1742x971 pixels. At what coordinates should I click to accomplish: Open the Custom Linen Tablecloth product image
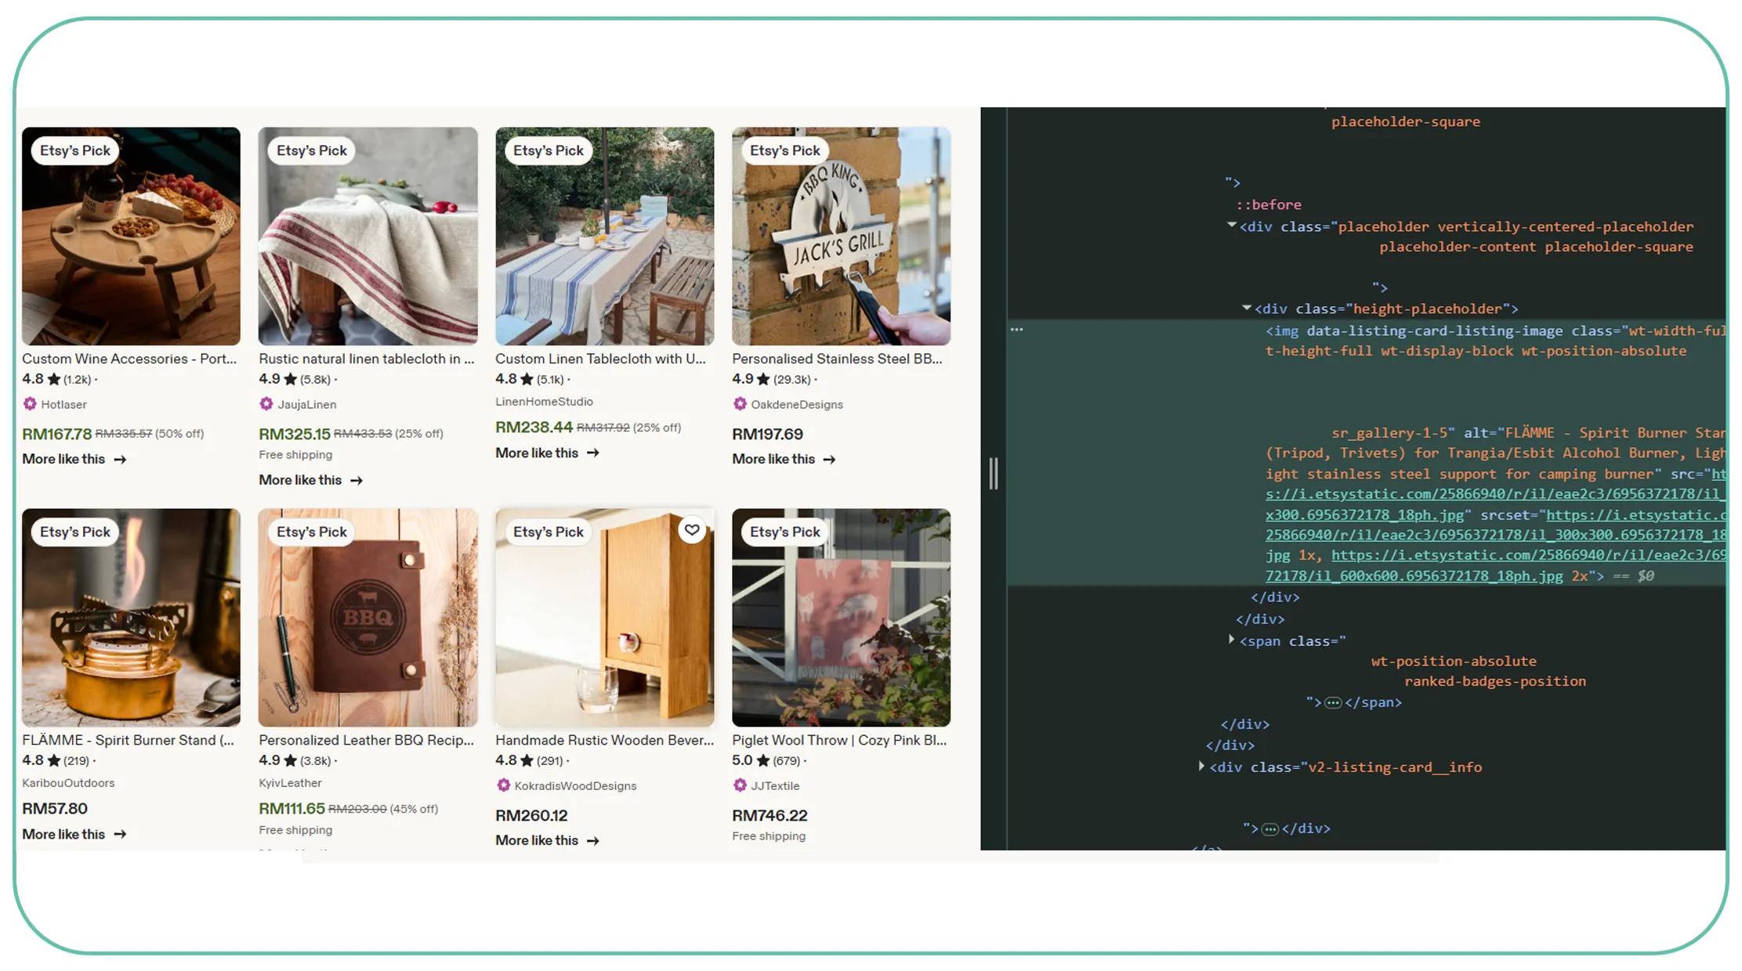[x=604, y=236]
